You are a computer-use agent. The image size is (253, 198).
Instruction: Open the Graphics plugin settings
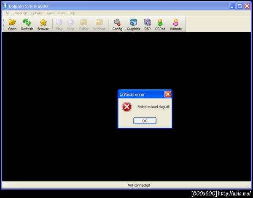click(x=133, y=24)
